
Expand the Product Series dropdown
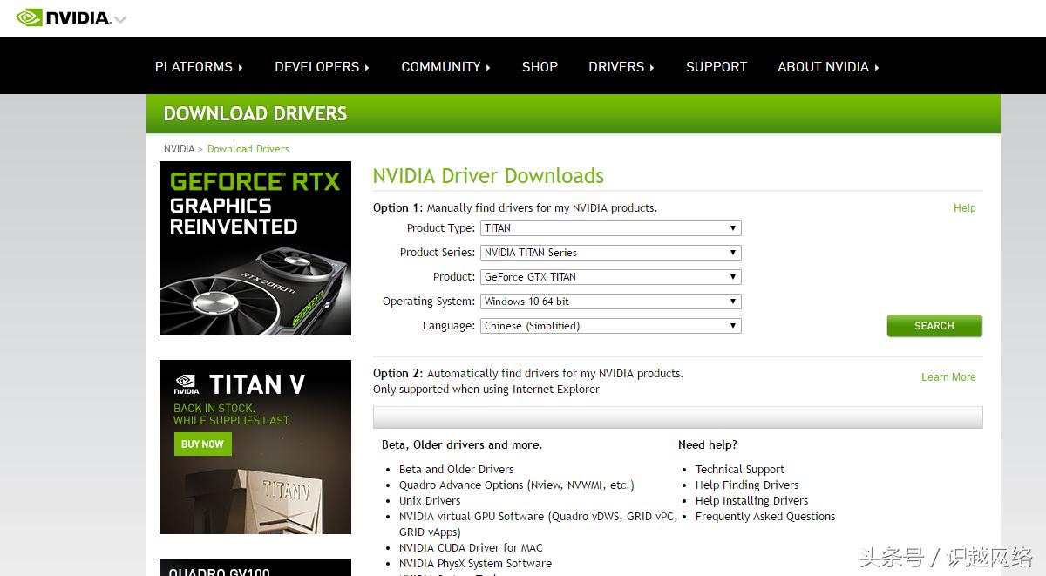[x=610, y=253]
